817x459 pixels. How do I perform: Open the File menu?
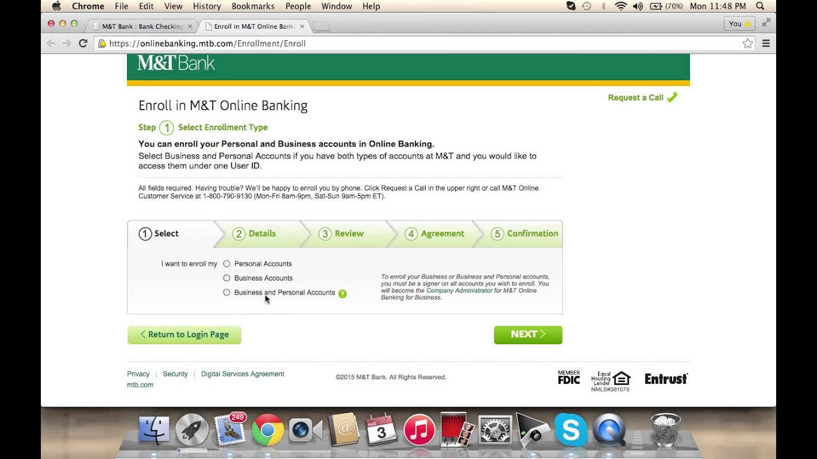(121, 6)
